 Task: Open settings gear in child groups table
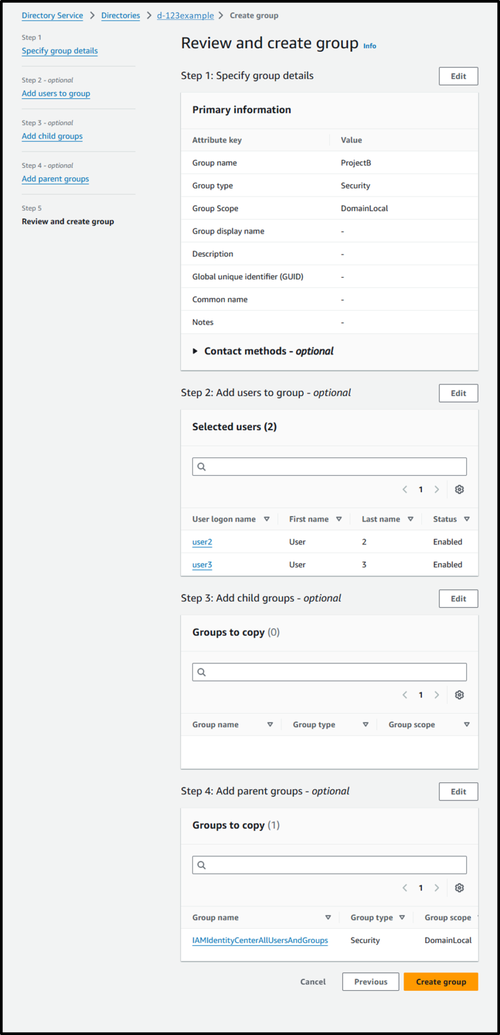pos(459,695)
